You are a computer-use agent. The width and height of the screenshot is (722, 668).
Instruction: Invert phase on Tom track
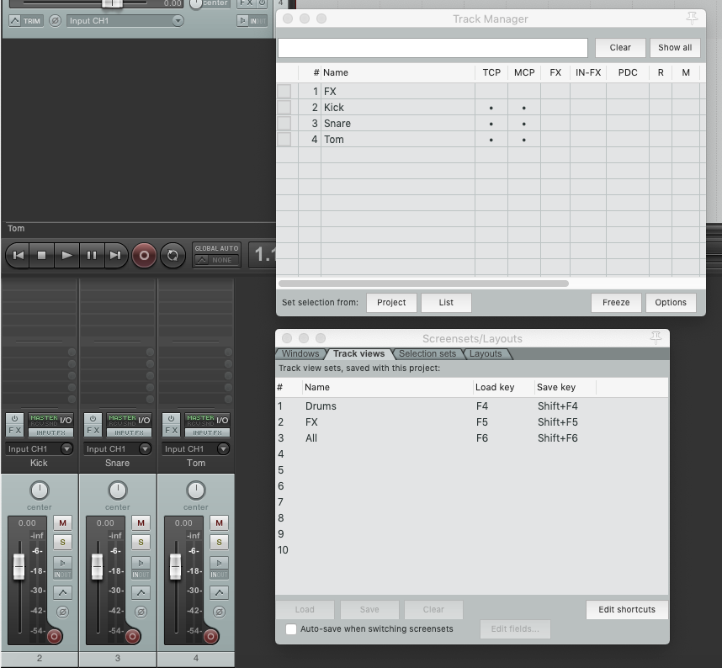pos(219,612)
